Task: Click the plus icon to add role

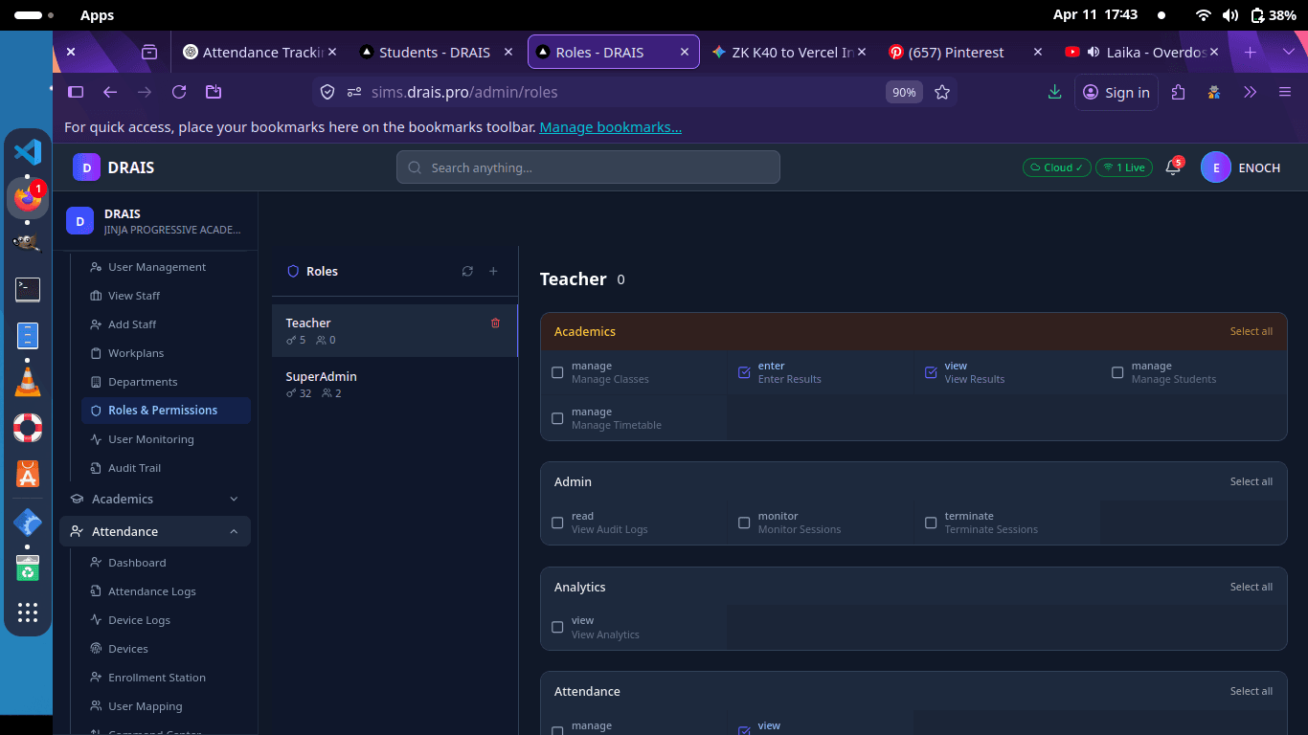Action: [x=493, y=271]
